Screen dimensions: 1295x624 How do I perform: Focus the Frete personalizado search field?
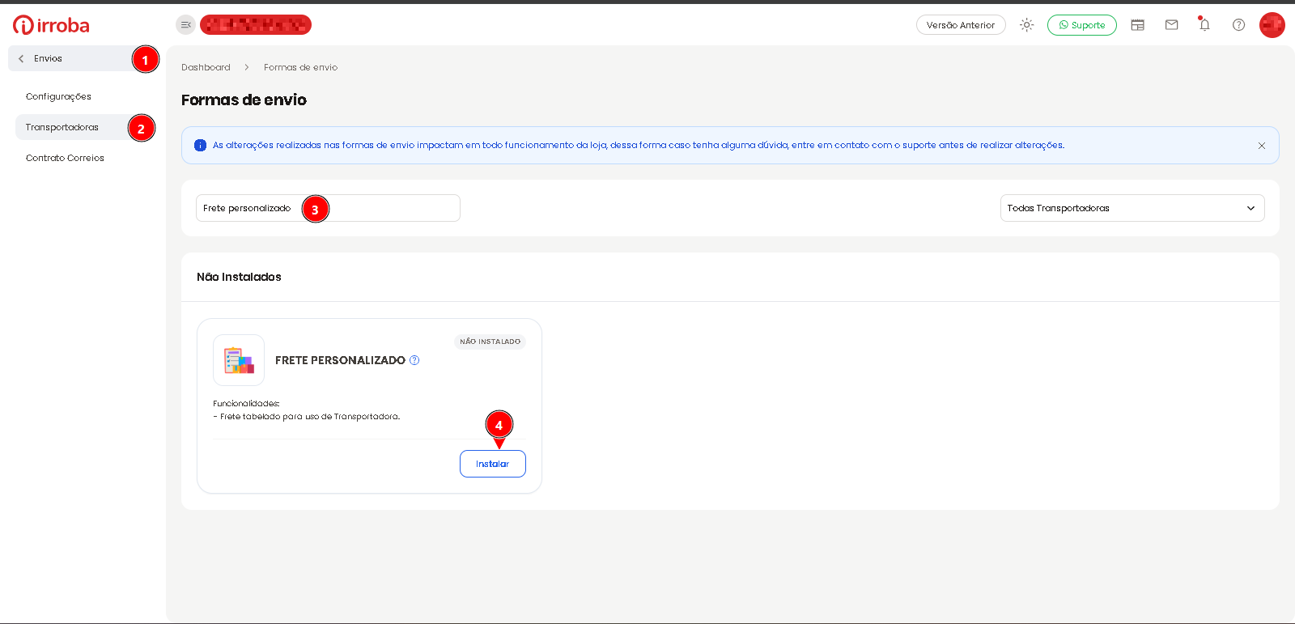coord(328,208)
